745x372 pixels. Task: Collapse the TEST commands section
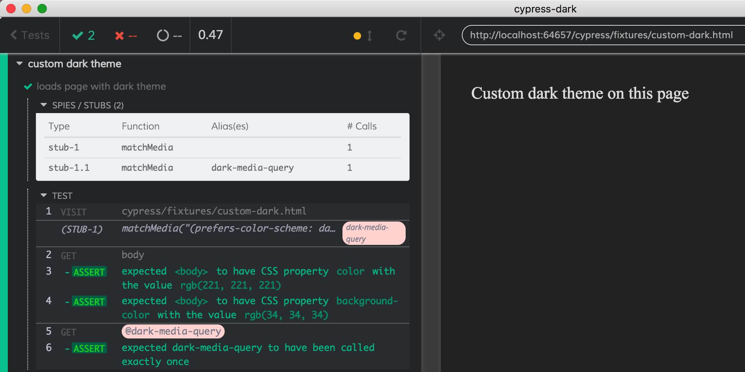57,196
